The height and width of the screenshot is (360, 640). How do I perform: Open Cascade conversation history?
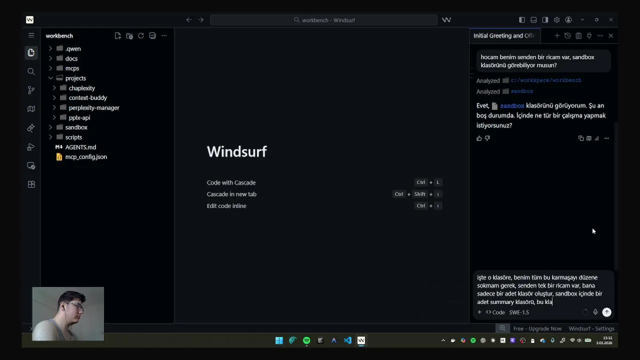(567, 35)
